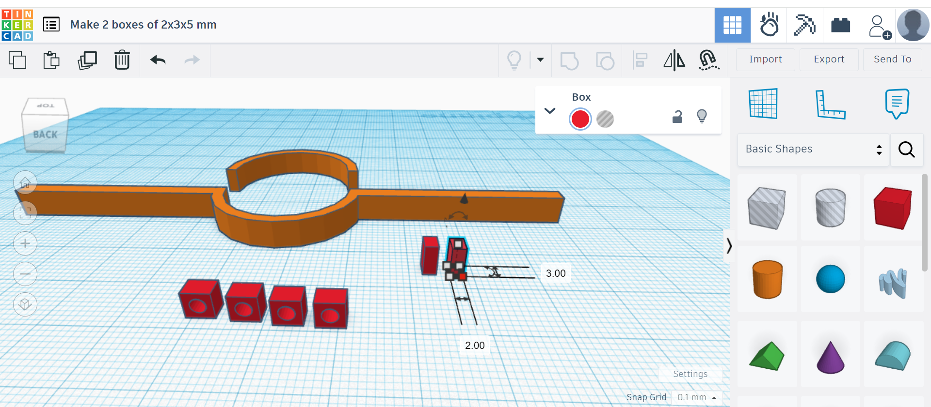This screenshot has width=931, height=407.
Task: Set the box to Hole
Action: point(605,119)
